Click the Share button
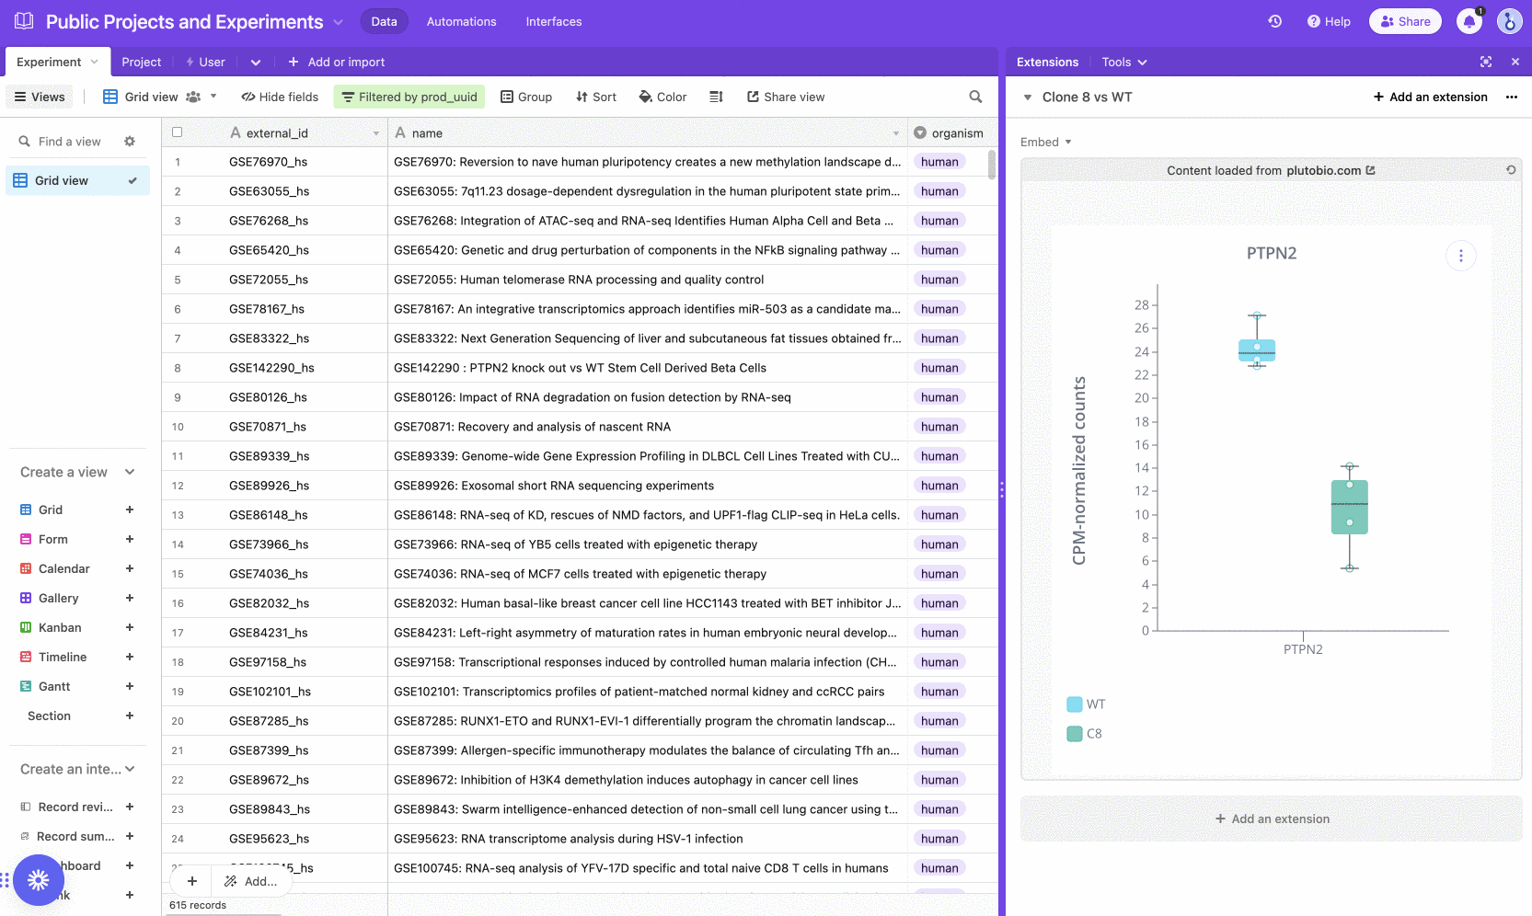The height and width of the screenshot is (916, 1532). pyautogui.click(x=1405, y=21)
